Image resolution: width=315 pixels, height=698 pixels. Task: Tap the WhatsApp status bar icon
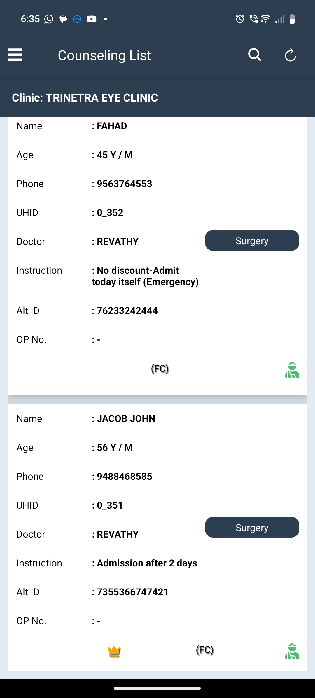(x=49, y=19)
